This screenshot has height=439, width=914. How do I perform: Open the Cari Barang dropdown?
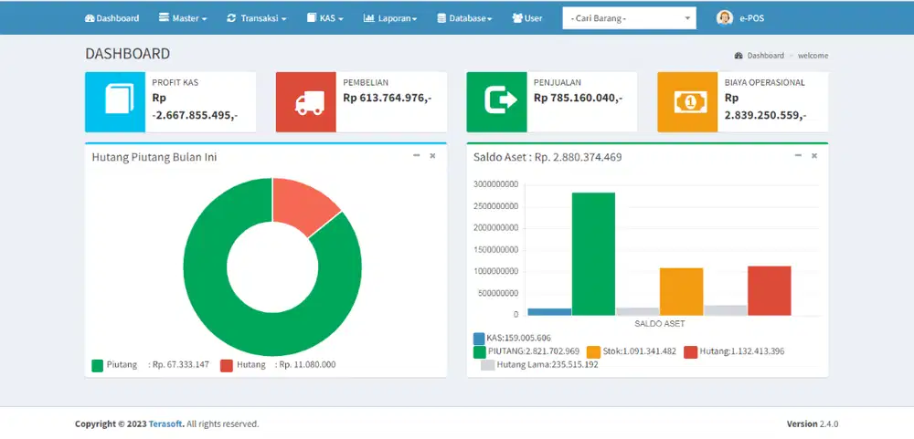click(x=629, y=18)
